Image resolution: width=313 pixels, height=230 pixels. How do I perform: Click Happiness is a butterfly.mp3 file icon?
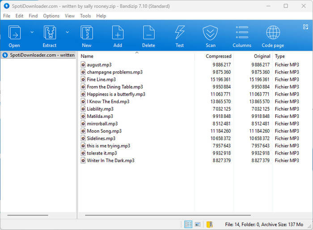[83, 94]
